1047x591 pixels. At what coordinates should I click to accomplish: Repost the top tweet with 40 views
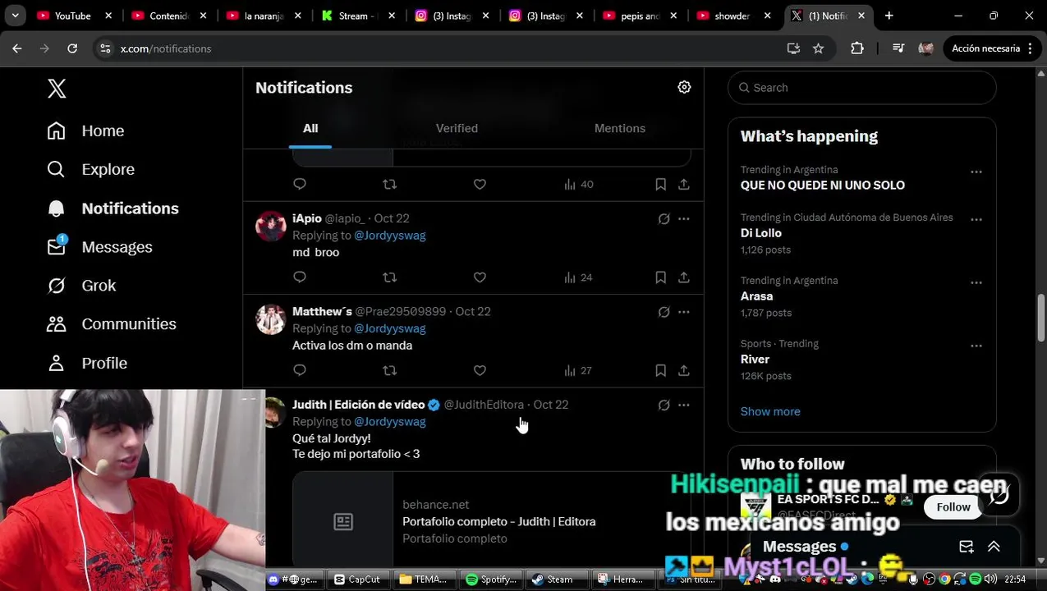[x=390, y=185]
